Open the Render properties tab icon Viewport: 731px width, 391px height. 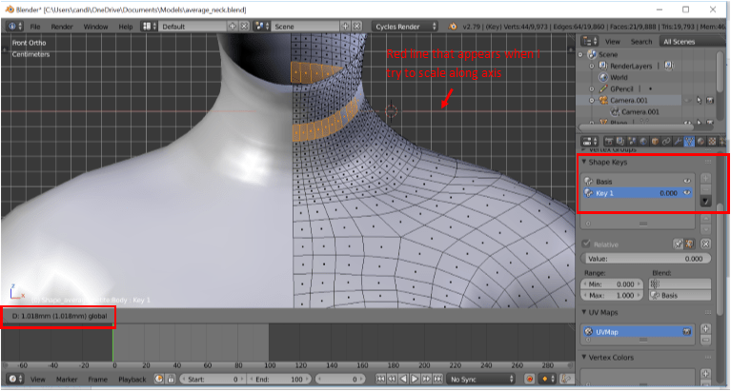(x=608, y=141)
